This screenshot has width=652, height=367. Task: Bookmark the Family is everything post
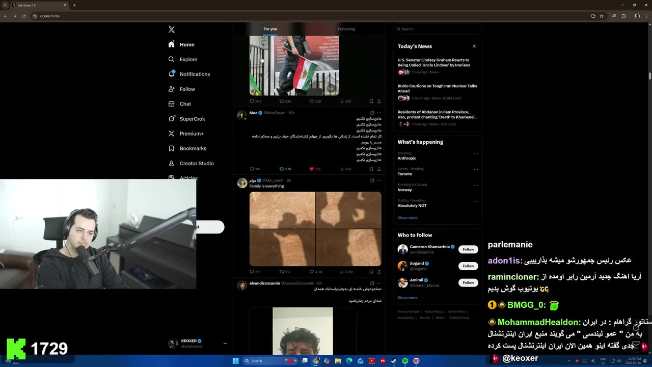pyautogui.click(x=371, y=272)
